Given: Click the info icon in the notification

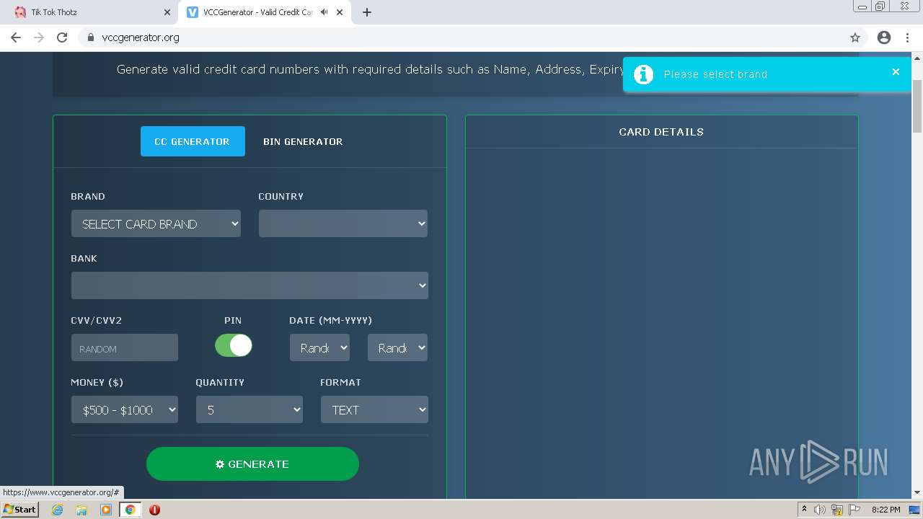Looking at the screenshot, I should [643, 74].
